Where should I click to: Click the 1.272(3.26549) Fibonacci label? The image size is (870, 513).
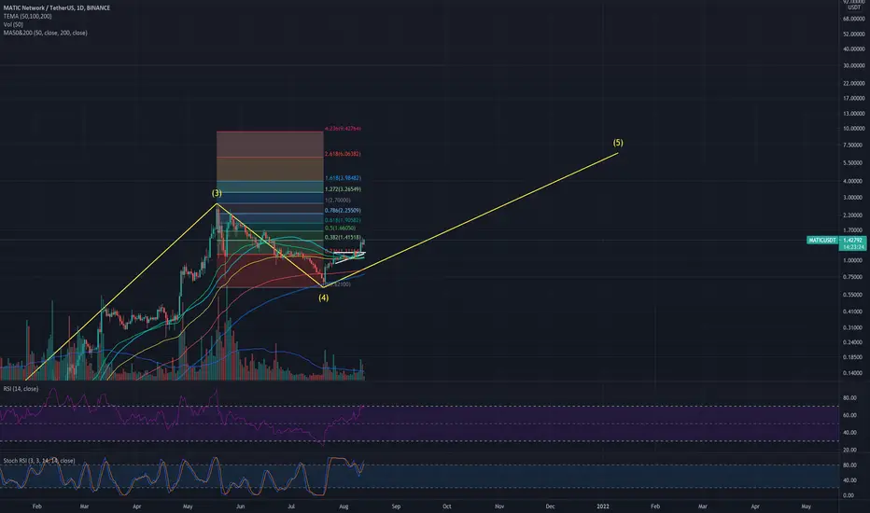pyautogui.click(x=343, y=189)
